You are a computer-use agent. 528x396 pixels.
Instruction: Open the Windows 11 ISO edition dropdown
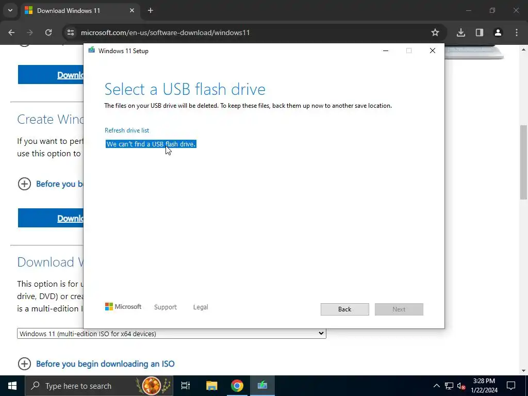[171, 334]
